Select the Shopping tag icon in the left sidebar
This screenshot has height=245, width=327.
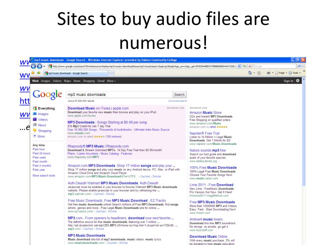pos(35,130)
